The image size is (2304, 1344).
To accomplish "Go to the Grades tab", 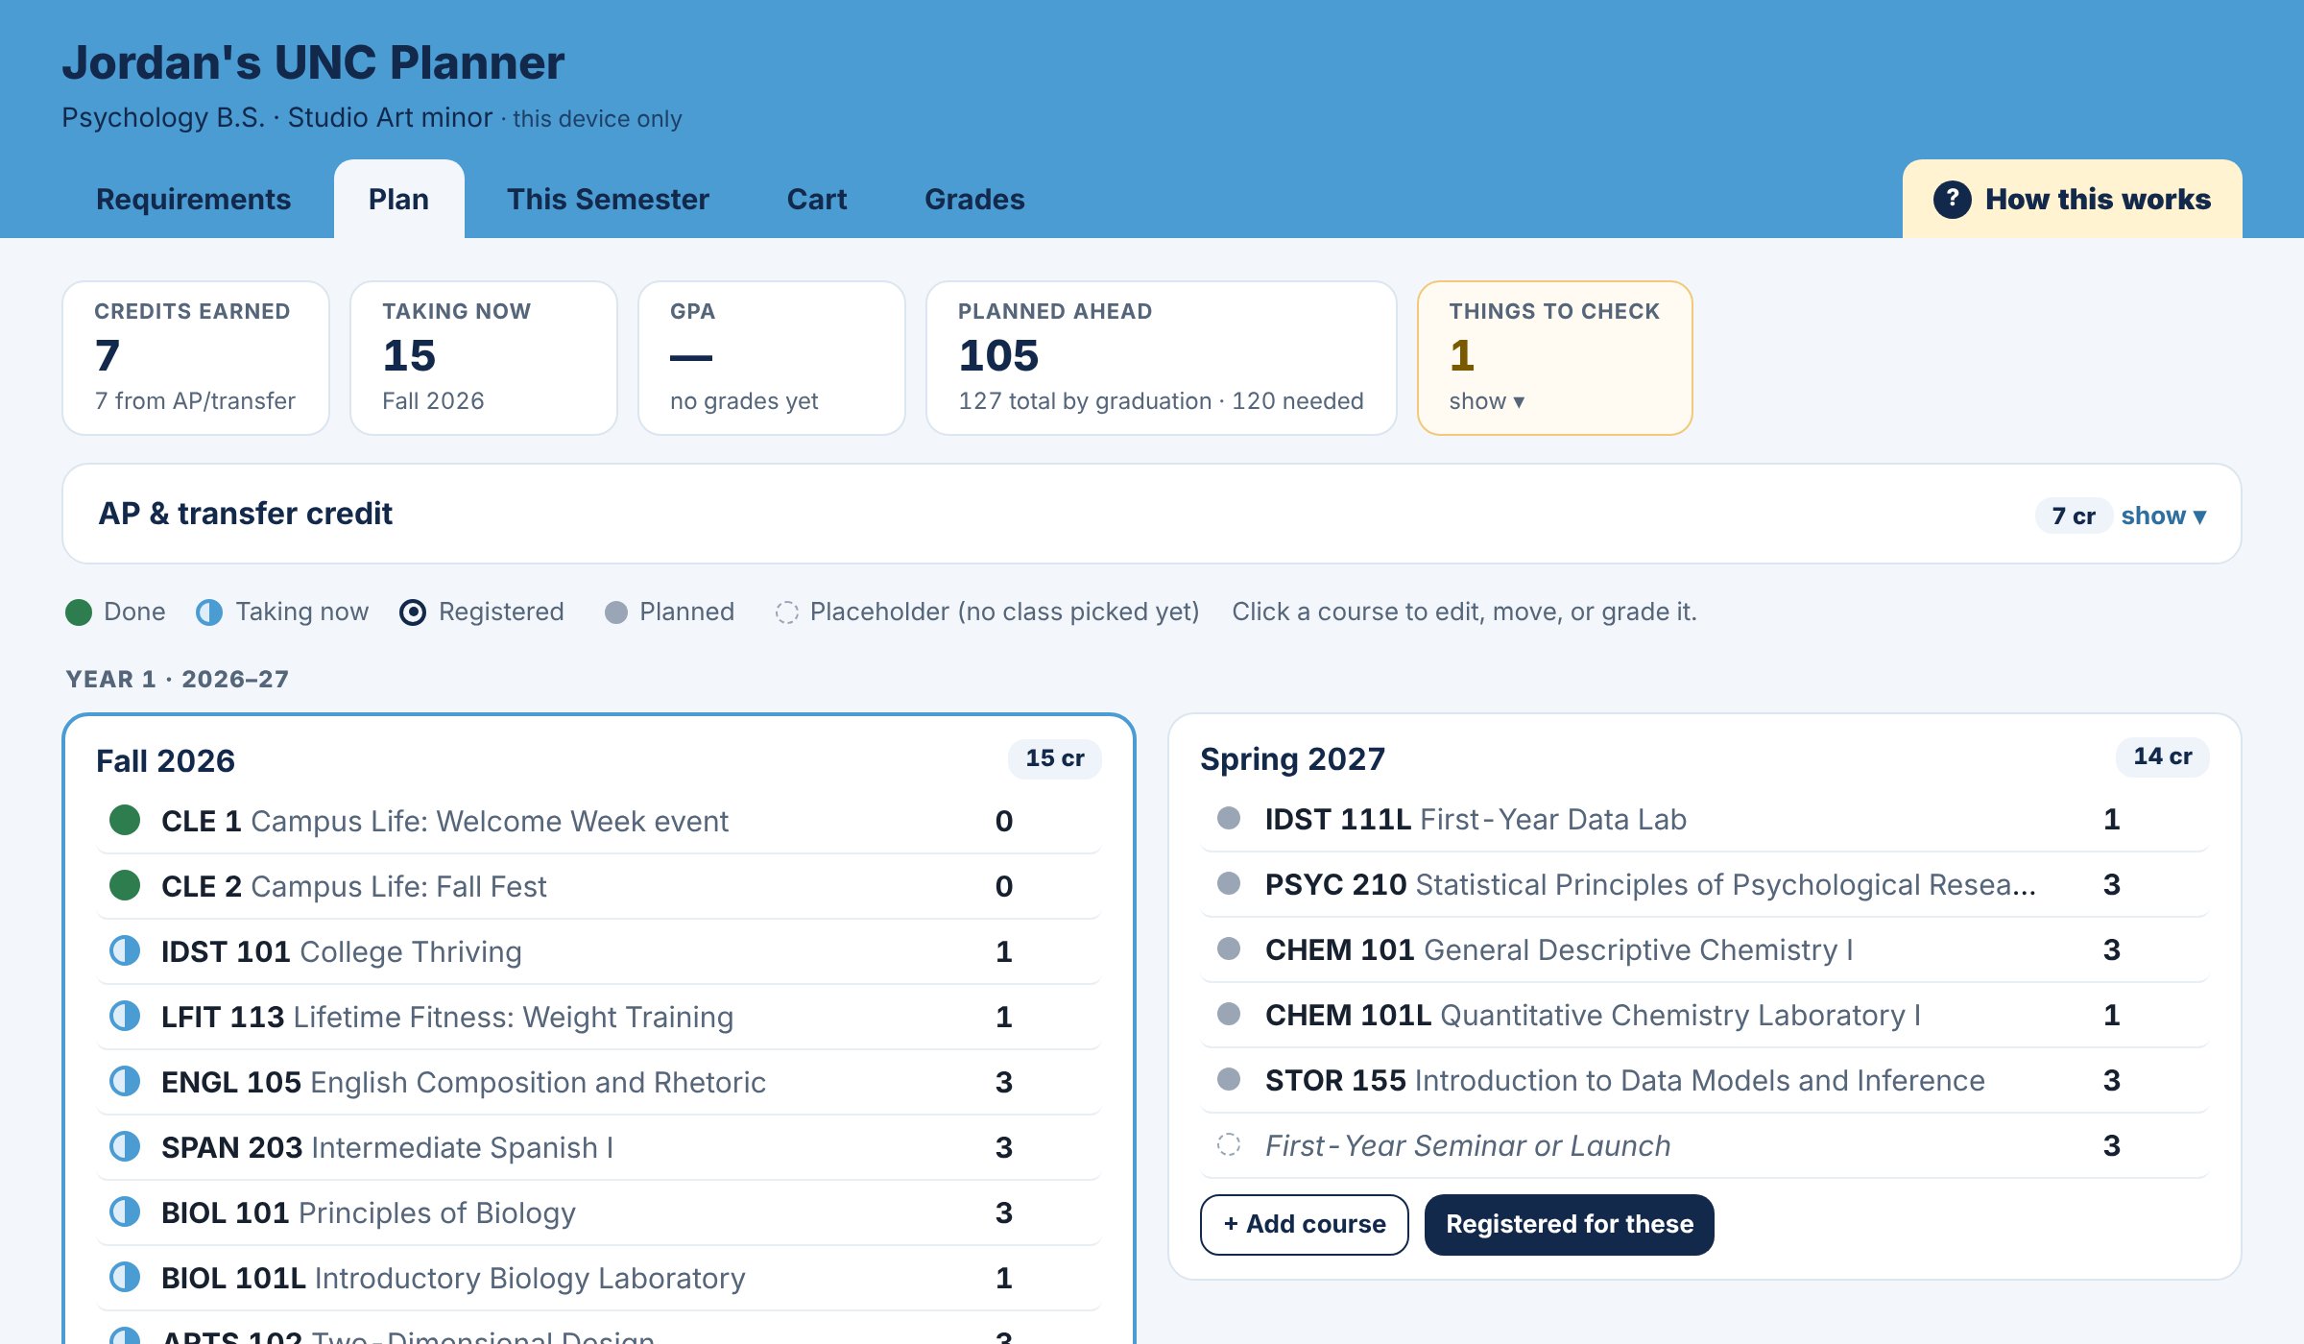I will pyautogui.click(x=974, y=199).
